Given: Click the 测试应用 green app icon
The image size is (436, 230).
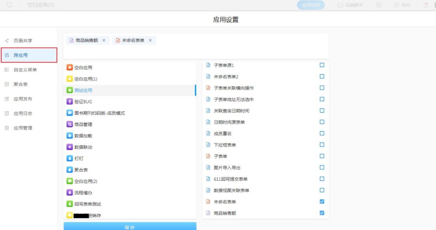Looking at the screenshot, I should click(x=69, y=90).
